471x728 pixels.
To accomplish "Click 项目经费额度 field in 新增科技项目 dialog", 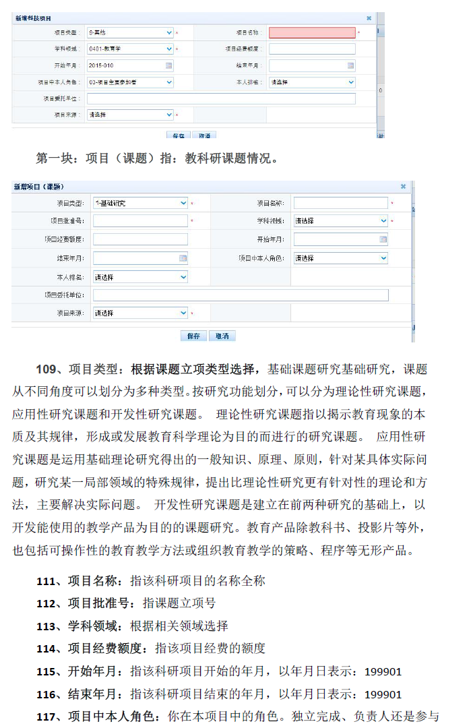I will pyautogui.click(x=312, y=49).
